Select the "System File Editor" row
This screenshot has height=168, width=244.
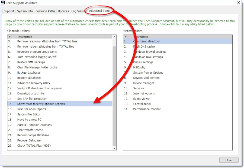(x=60, y=114)
